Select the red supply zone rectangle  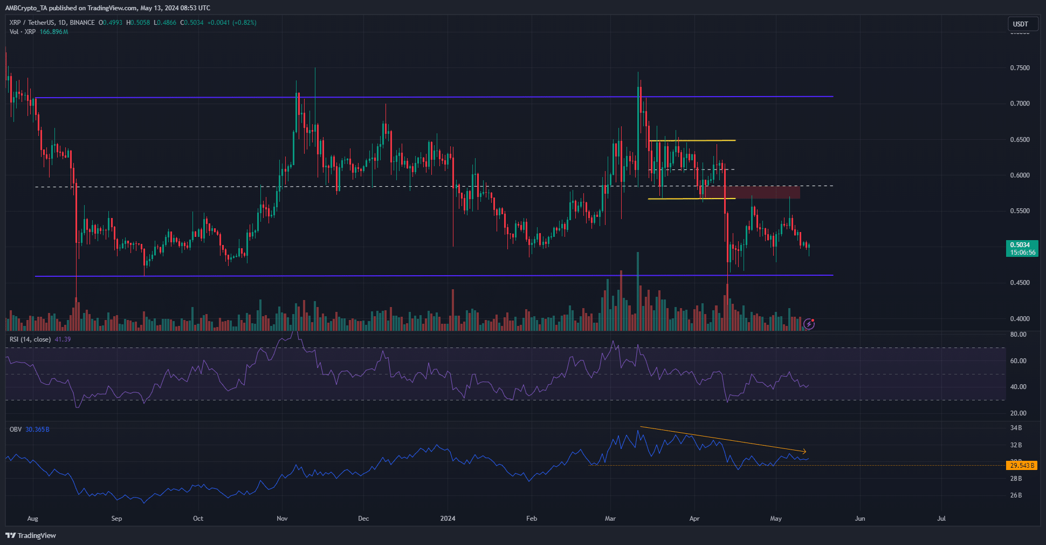753,192
